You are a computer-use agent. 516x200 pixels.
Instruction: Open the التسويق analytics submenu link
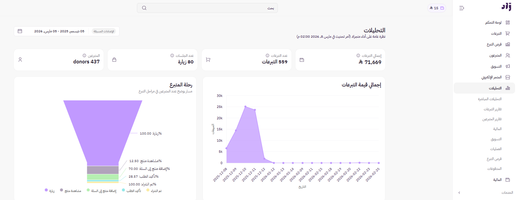(x=496, y=139)
